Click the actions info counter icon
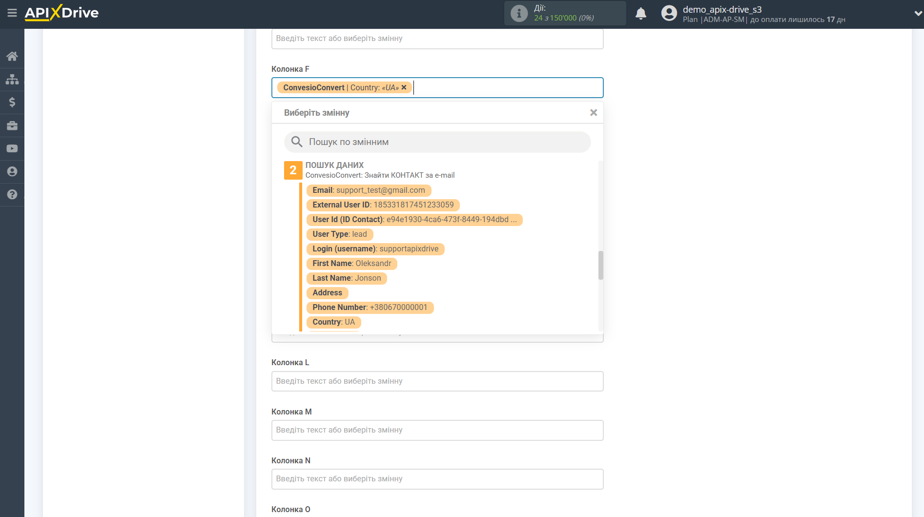This screenshot has height=517, width=924. click(x=519, y=14)
